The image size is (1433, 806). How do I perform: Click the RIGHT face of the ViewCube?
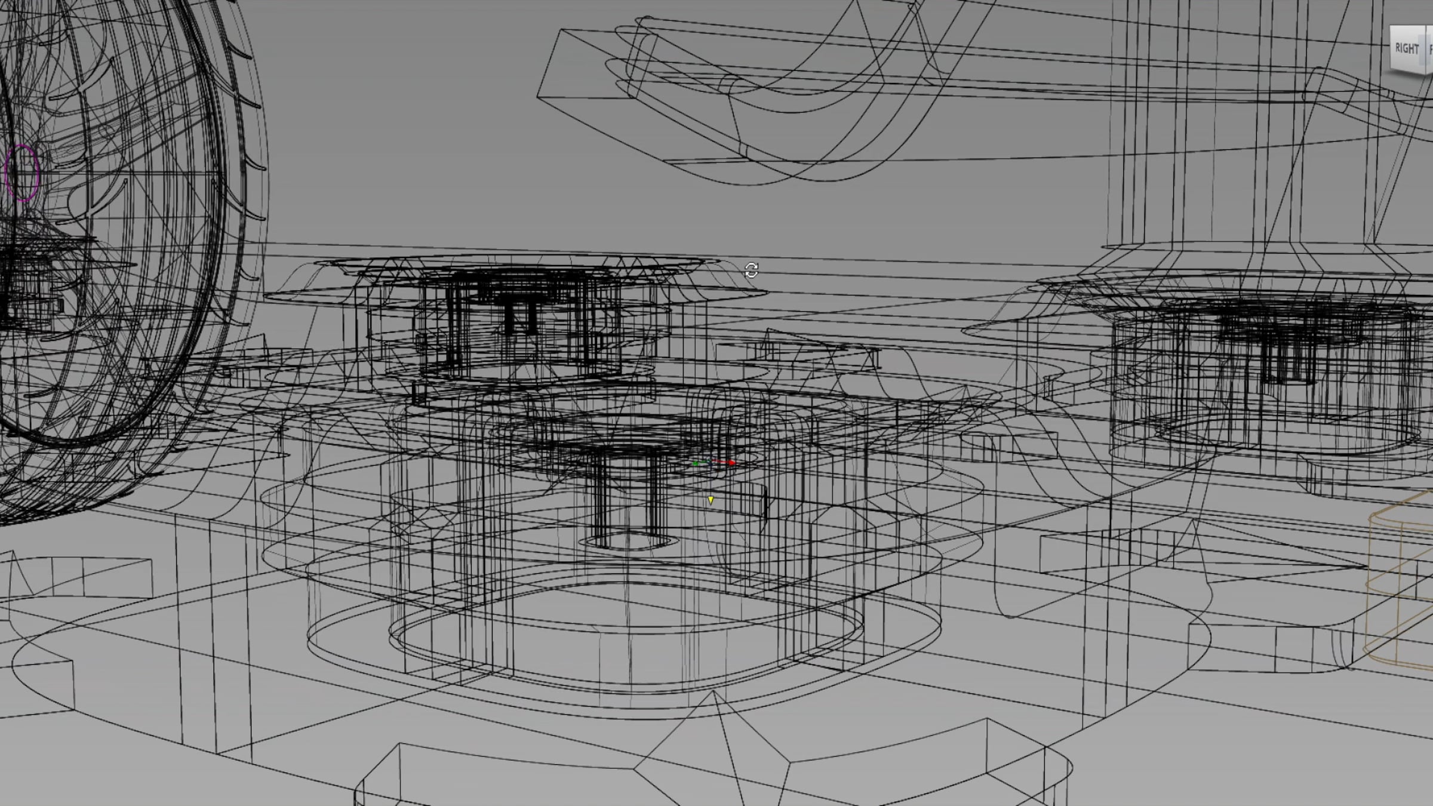(1406, 49)
